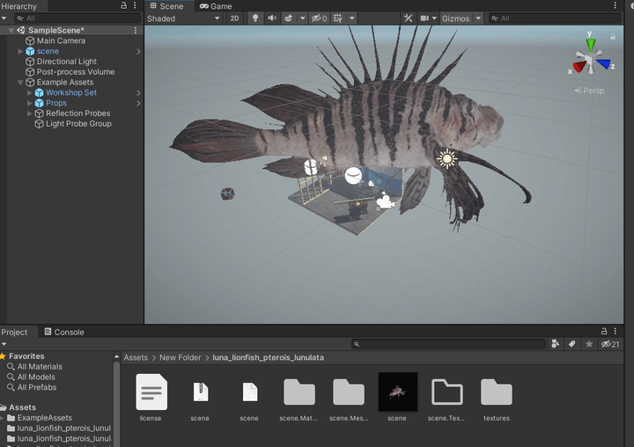
Task: Select Directional Light object
Action: (66, 62)
